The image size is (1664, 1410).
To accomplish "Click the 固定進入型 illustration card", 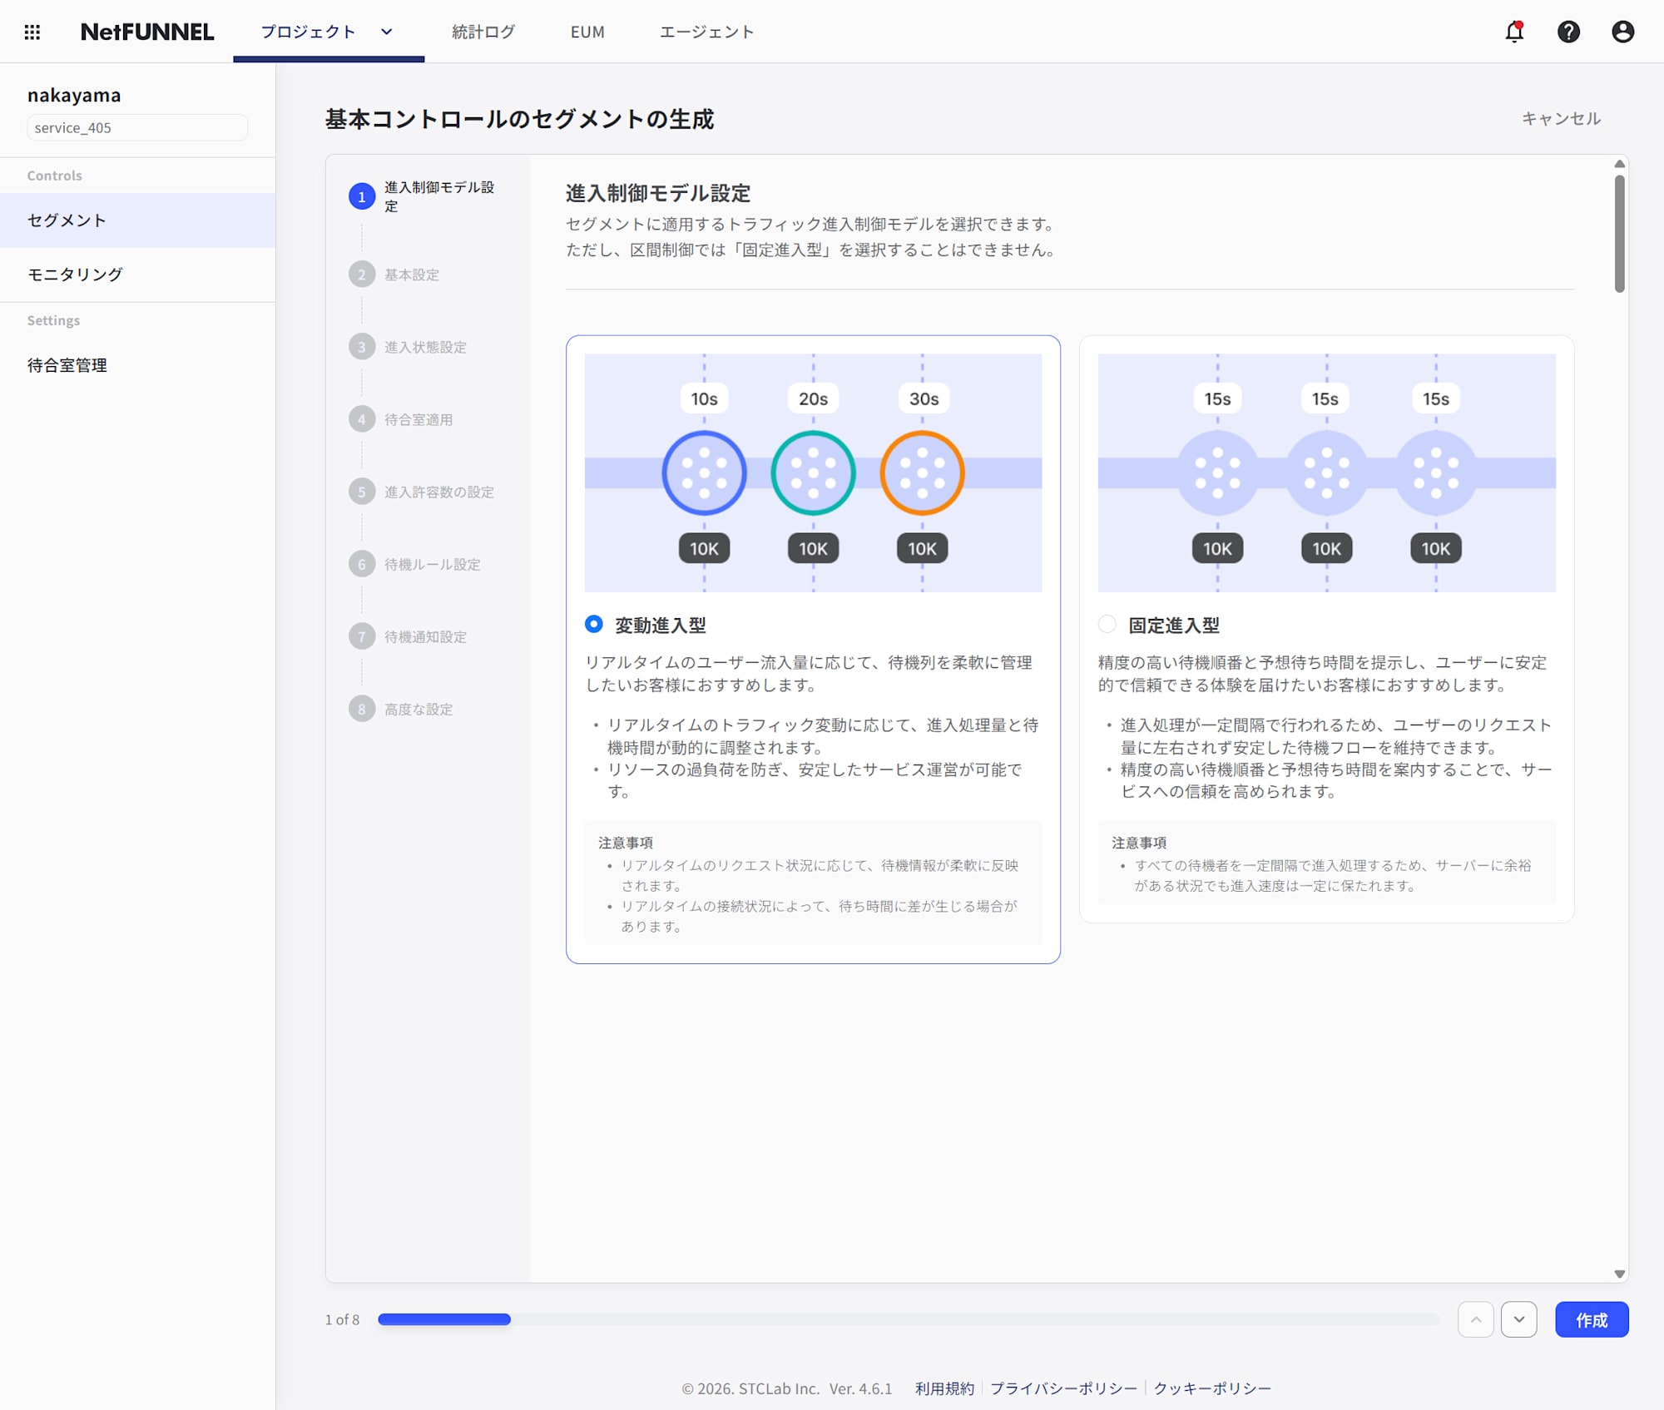I will click(x=1326, y=472).
